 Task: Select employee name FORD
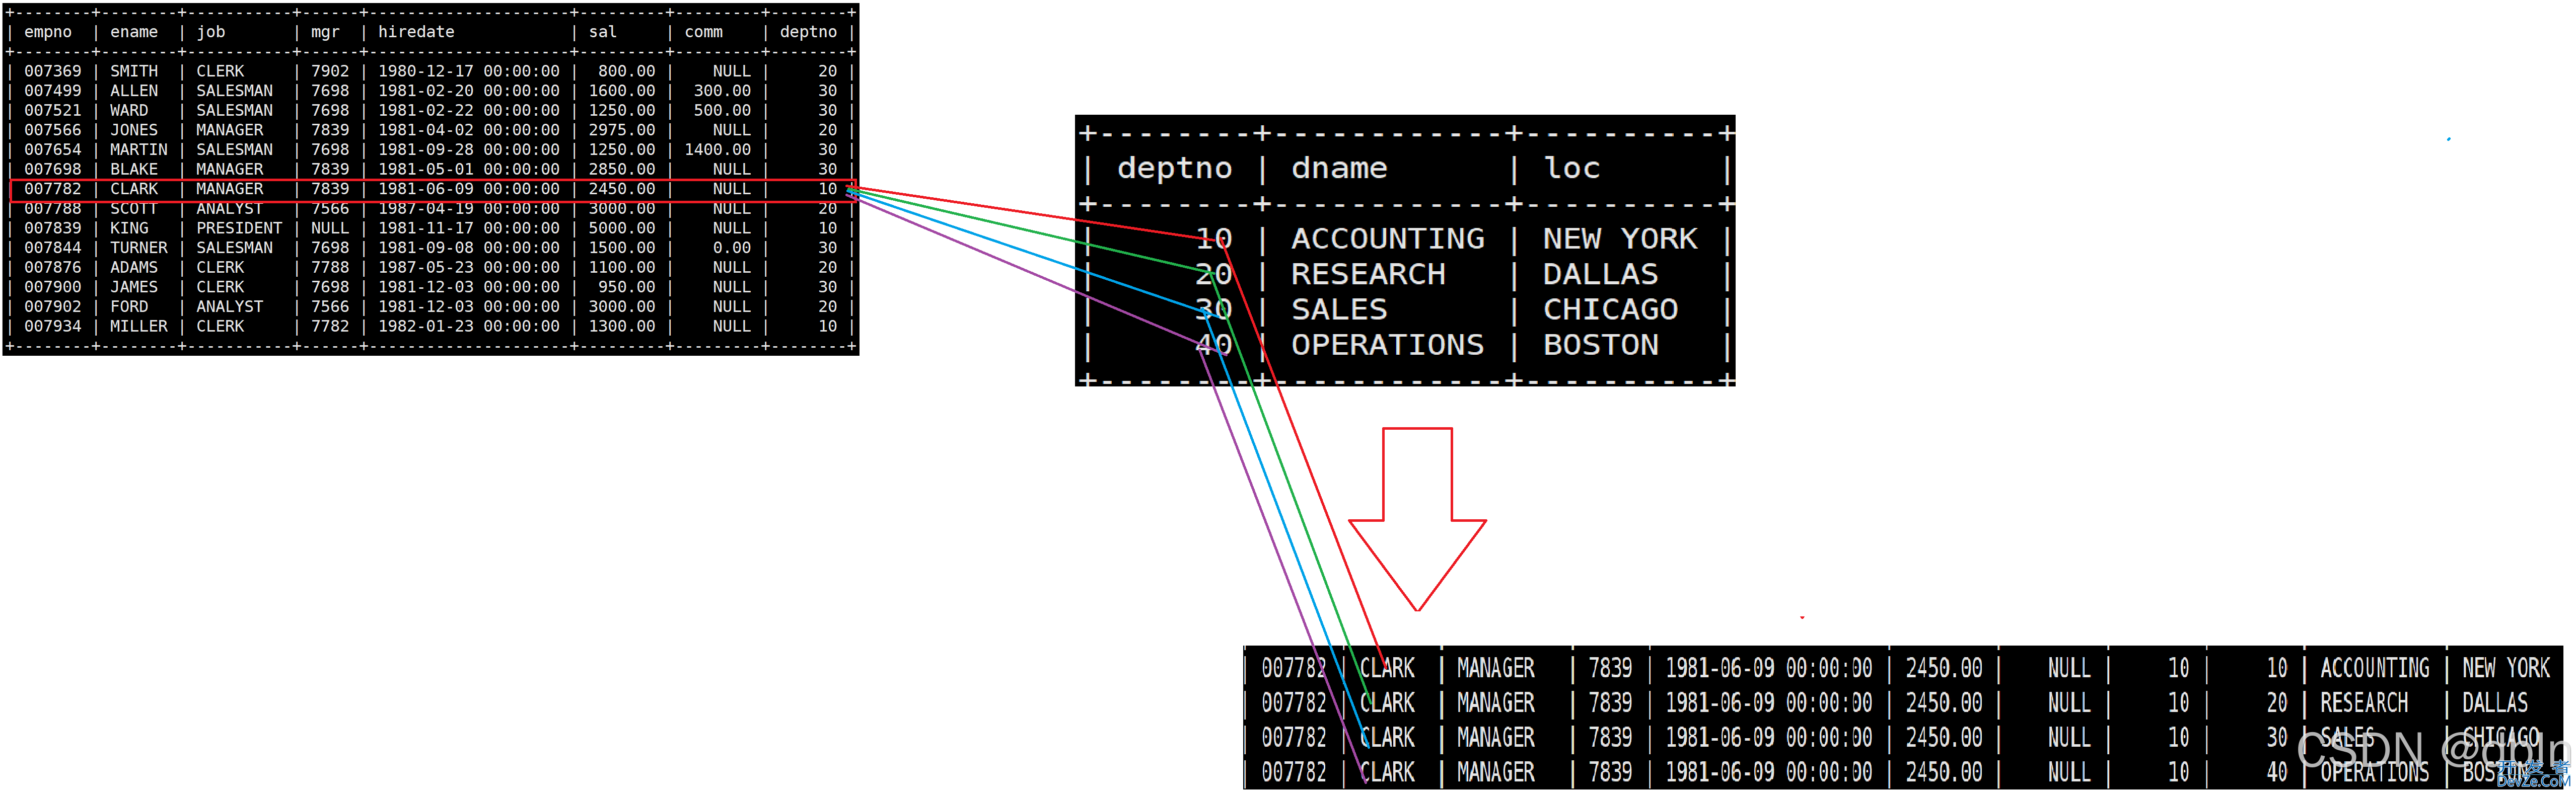129,306
